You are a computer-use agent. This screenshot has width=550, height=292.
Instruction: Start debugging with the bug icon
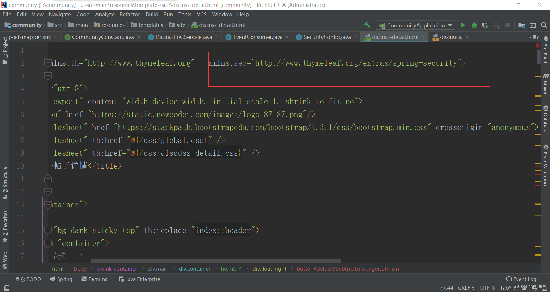point(474,25)
